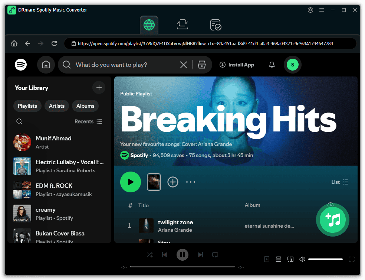Toggle repeat mode
This screenshot has height=280, width=365.
click(x=215, y=255)
